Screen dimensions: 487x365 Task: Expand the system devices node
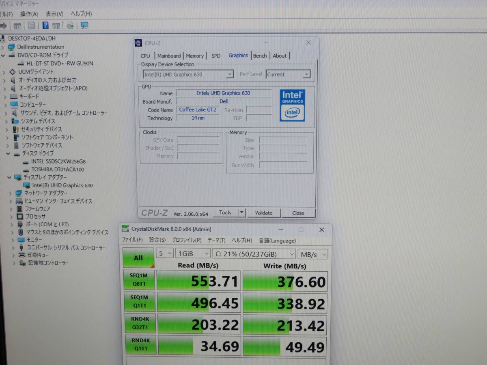point(6,121)
